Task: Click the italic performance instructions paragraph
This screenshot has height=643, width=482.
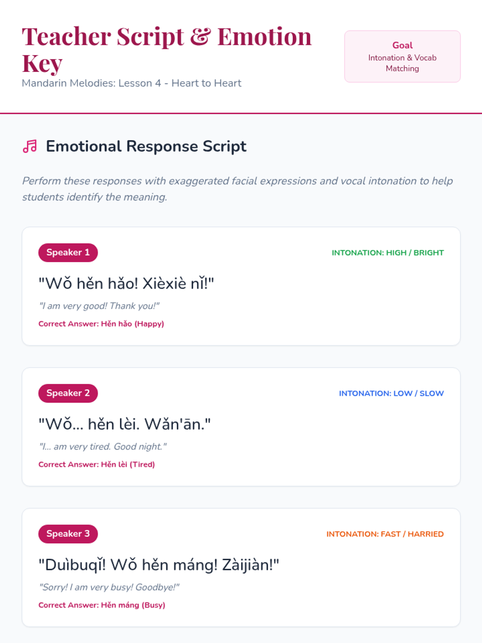Action: point(237,189)
